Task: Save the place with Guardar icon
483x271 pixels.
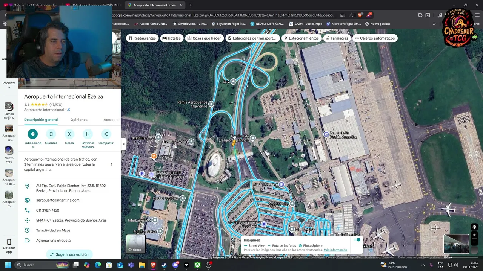Action: (51, 134)
